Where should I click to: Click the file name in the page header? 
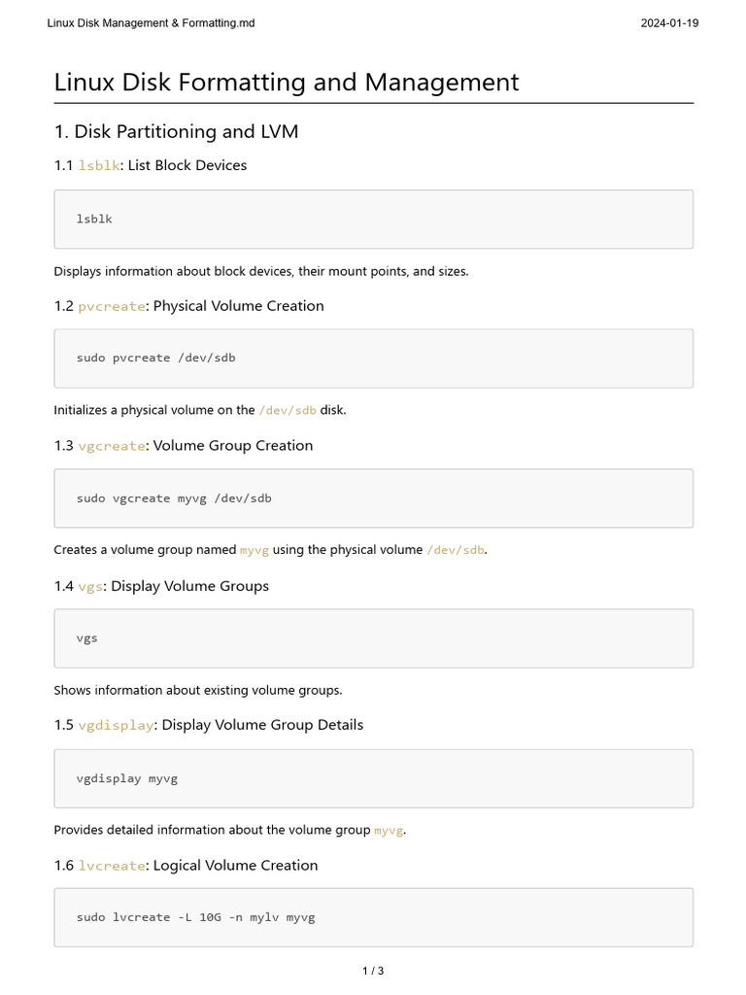[151, 22]
